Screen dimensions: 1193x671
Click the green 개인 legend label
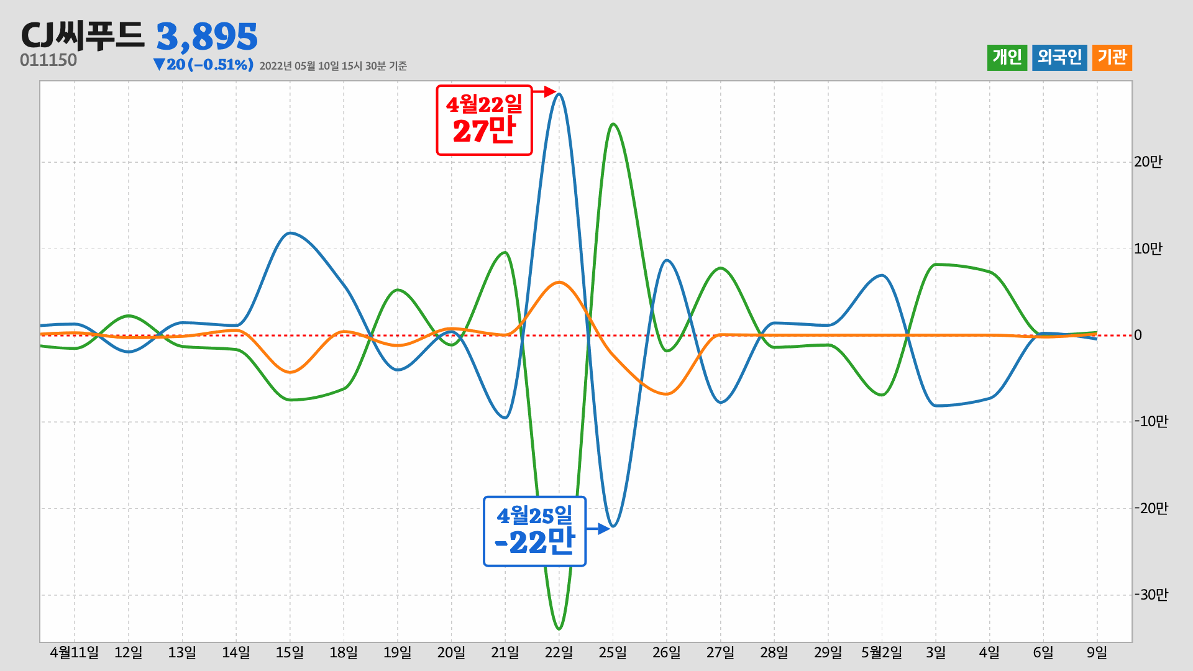point(1007,58)
